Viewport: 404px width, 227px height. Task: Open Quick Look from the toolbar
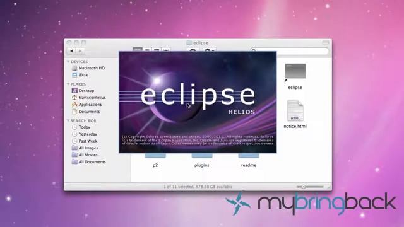(193, 49)
